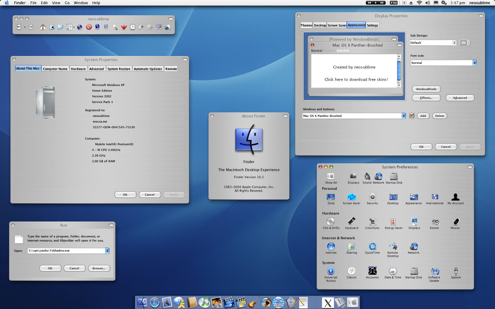Expand the Windows and buttons dropdown

coord(403,115)
